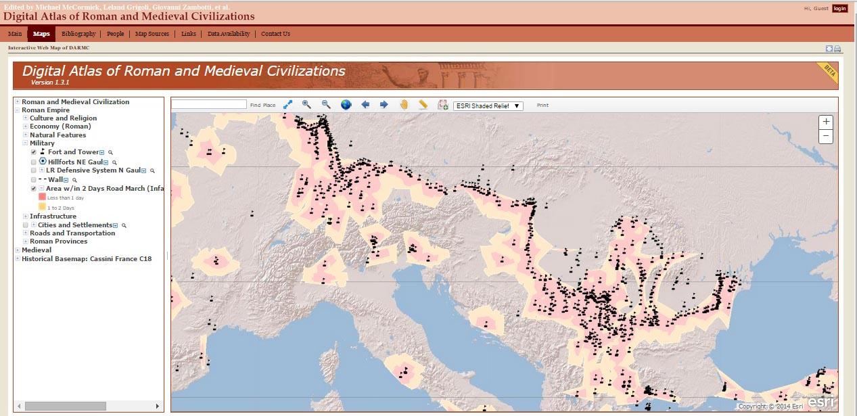Click the Find Place search field
This screenshot has height=416, width=857.
point(209,105)
